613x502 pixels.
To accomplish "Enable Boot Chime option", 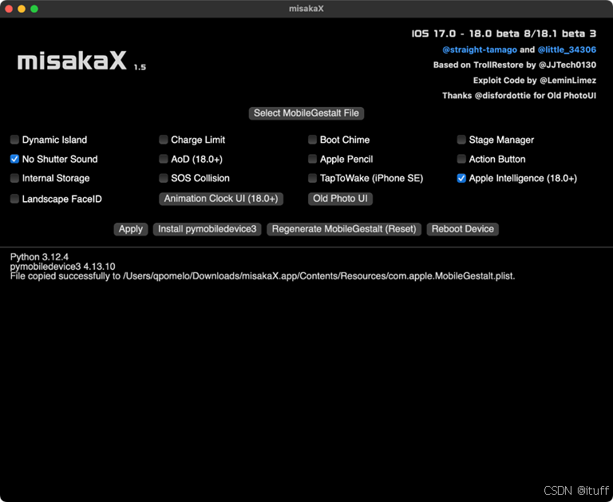I will 312,140.
